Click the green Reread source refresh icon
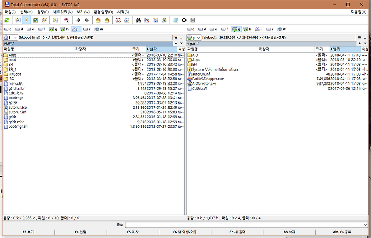 [7, 20]
